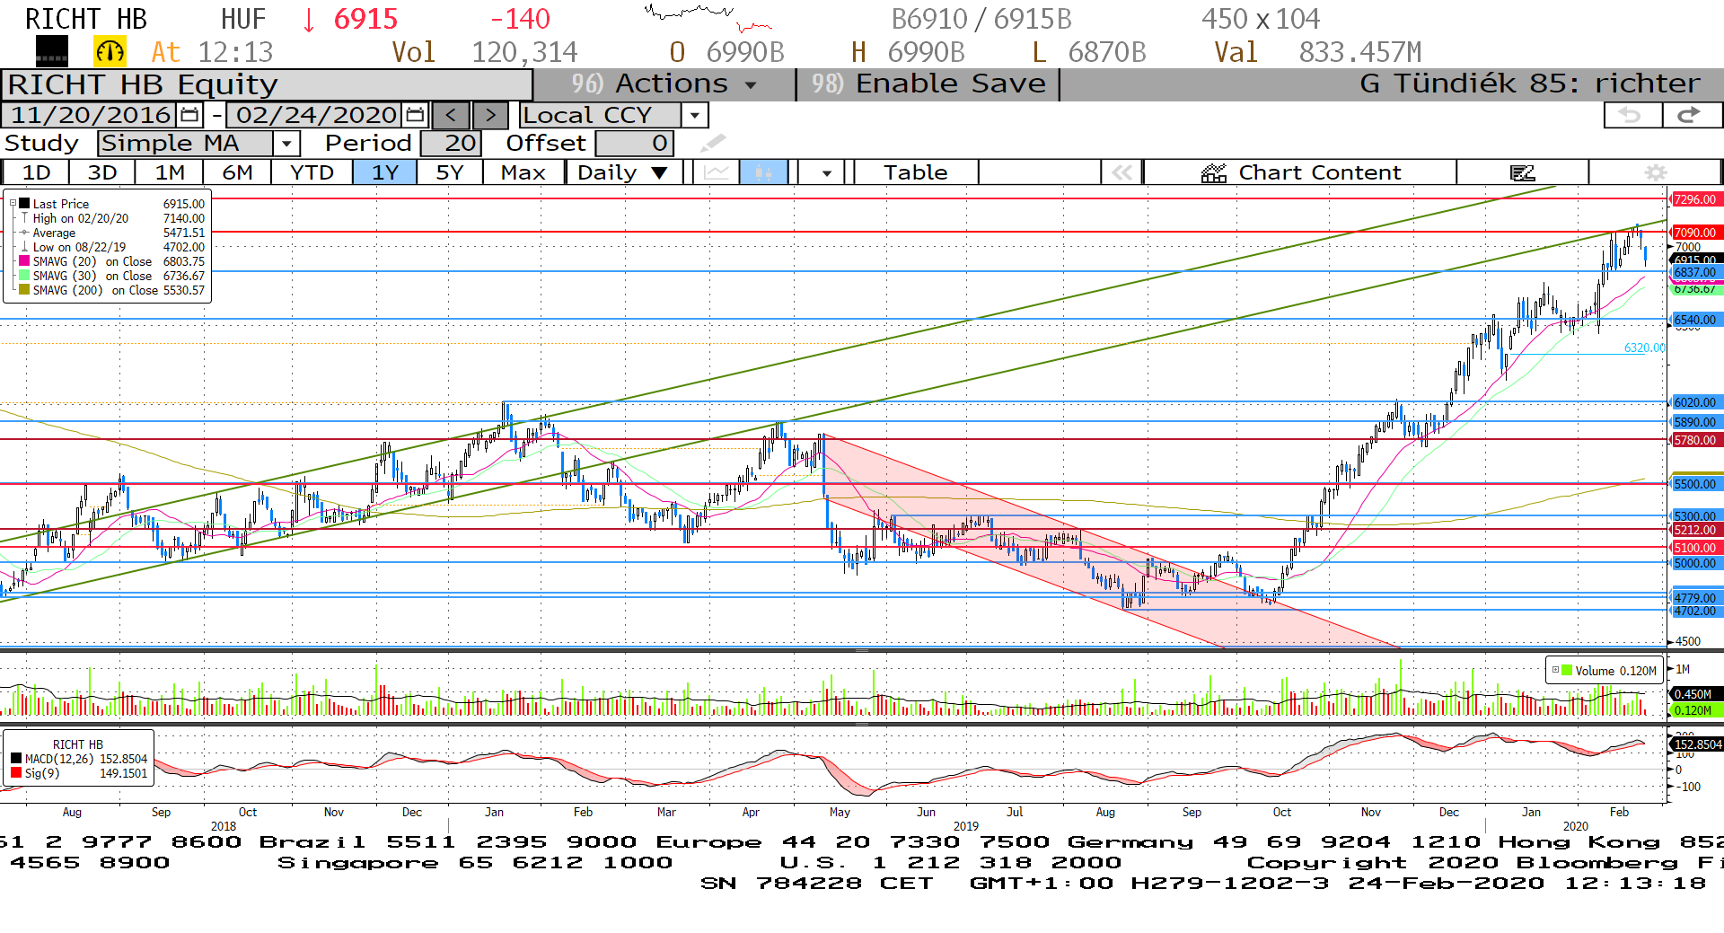Screen dimensions: 1724x933
Task: Click the SMAVG (20) pink color swatch
Action: pyautogui.click(x=24, y=261)
